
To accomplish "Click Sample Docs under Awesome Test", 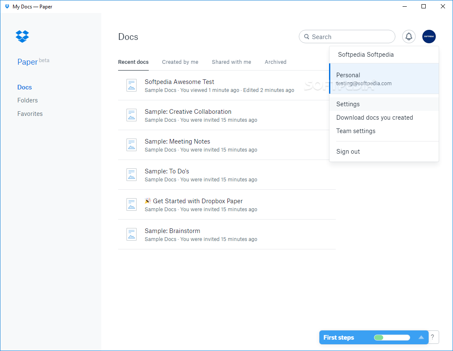I will coord(161,90).
